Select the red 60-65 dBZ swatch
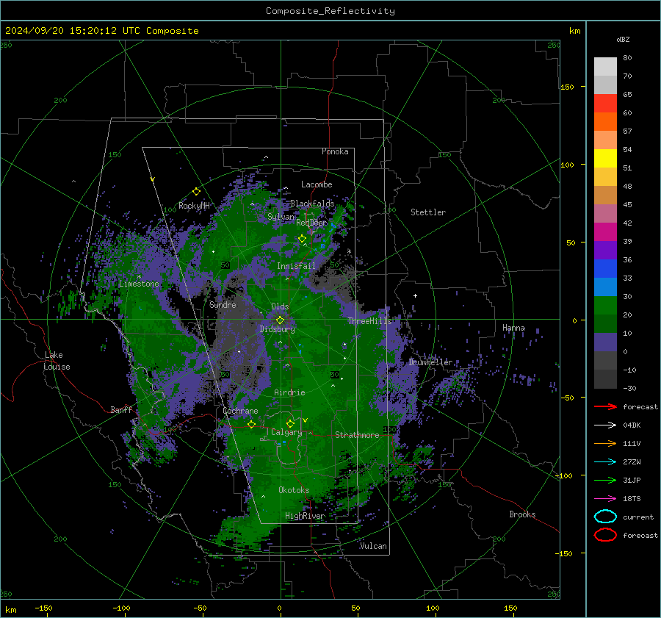This screenshot has width=661, height=618. coord(605,104)
